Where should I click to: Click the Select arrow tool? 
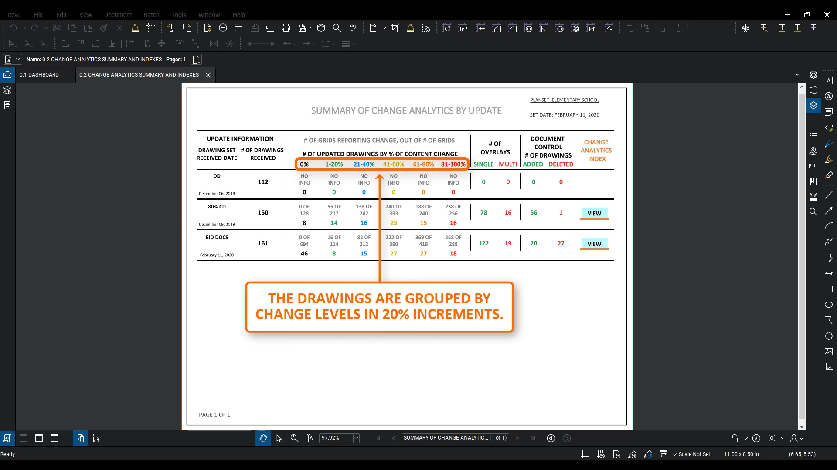(x=279, y=438)
